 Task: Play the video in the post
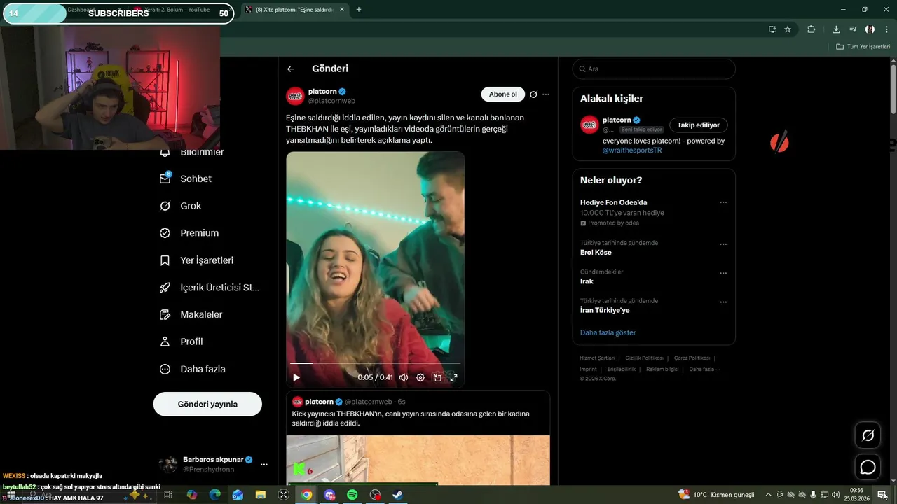coord(296,377)
